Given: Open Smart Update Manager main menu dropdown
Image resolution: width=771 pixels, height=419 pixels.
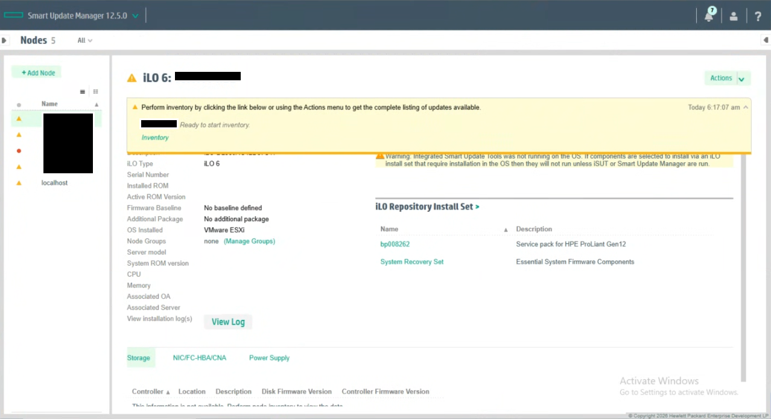Looking at the screenshot, I should [135, 16].
